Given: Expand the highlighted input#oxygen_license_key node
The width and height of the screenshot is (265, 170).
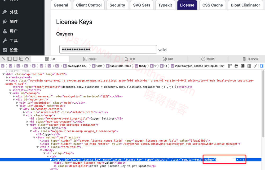Looking at the screenshot, I should (51, 160).
